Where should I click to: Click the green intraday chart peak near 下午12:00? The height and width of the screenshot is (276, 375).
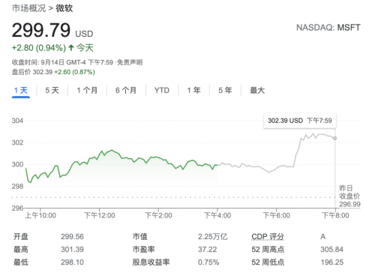pyautogui.click(x=112, y=150)
